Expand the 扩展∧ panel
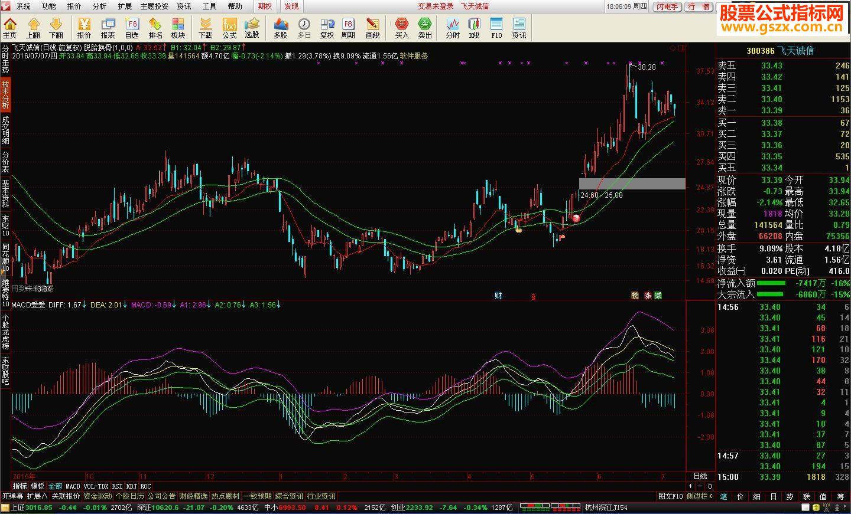Screen dimensions: 851x514 pyautogui.click(x=37, y=496)
